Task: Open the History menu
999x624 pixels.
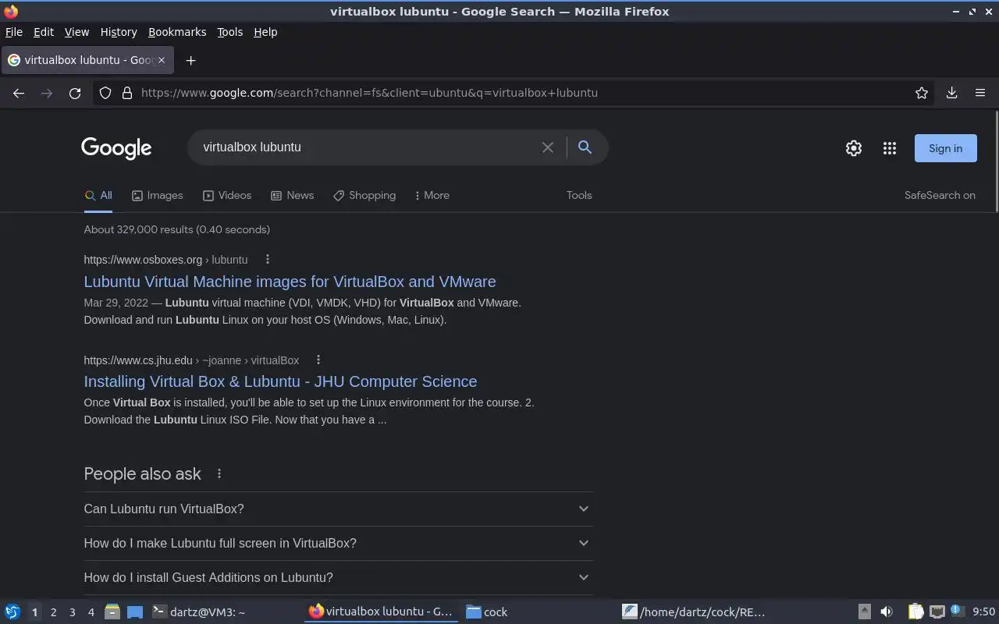Action: 119,32
